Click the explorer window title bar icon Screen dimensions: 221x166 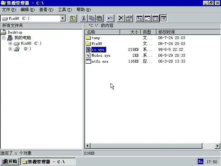click(x=3, y=3)
